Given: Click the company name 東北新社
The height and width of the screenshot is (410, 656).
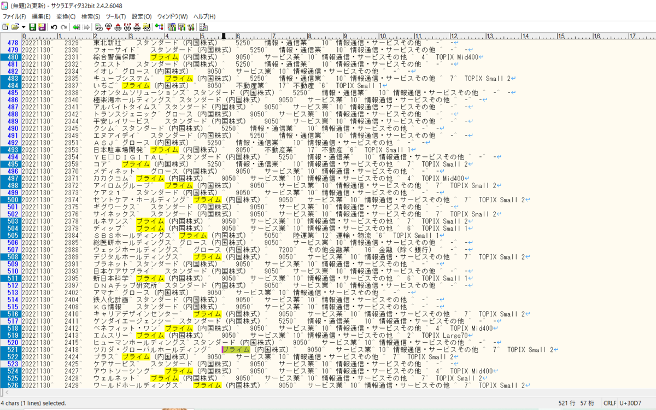Looking at the screenshot, I should click(107, 43).
